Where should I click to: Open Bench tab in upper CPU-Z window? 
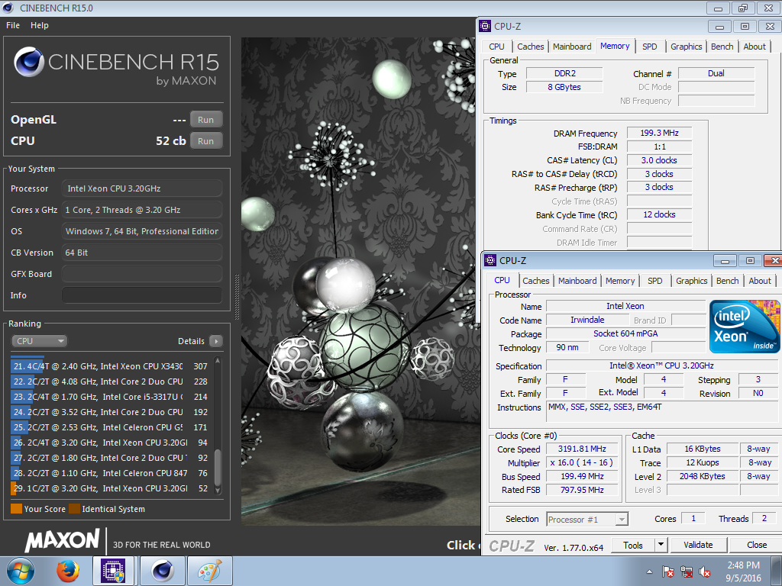point(722,47)
